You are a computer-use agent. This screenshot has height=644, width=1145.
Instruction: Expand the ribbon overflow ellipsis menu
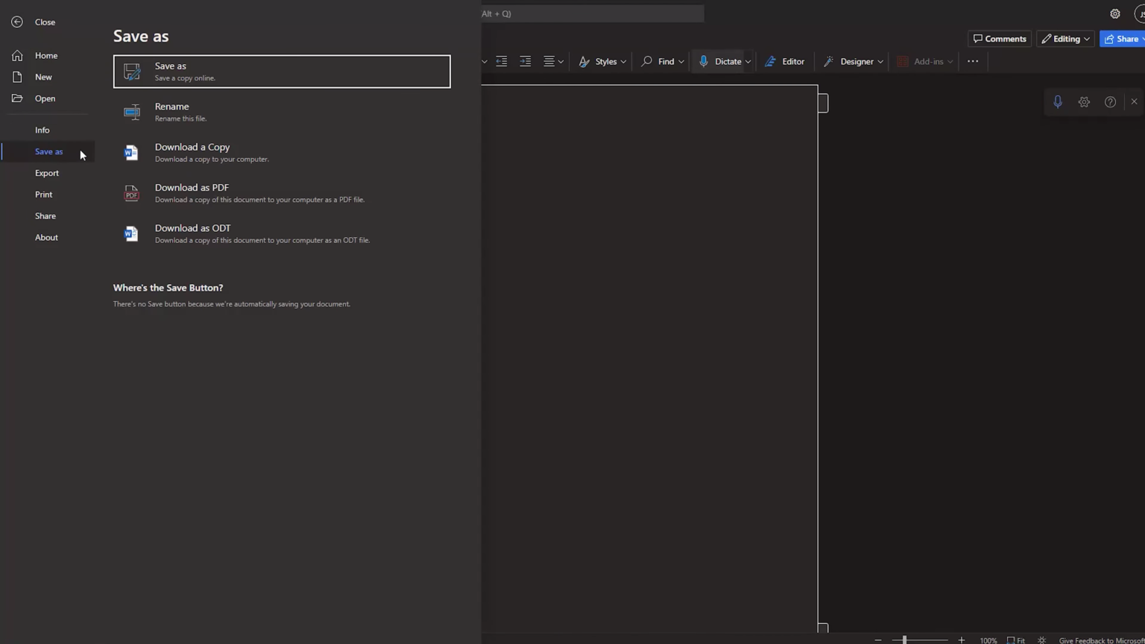[973, 61]
